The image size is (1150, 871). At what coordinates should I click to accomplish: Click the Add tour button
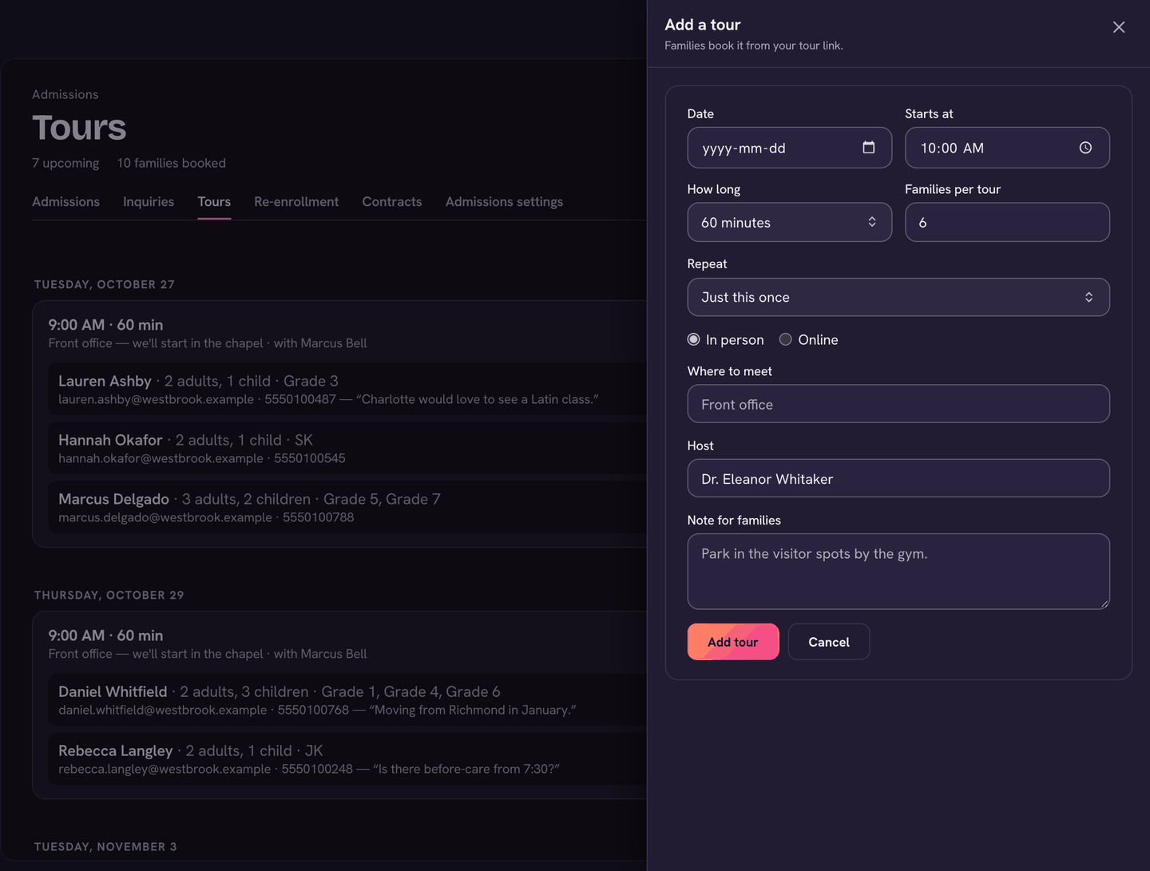point(733,642)
